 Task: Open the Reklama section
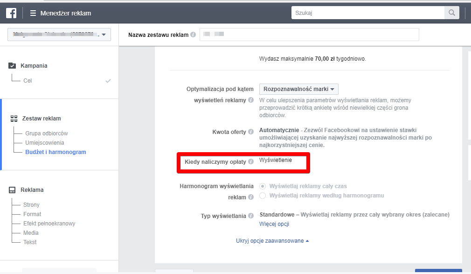coord(32,190)
